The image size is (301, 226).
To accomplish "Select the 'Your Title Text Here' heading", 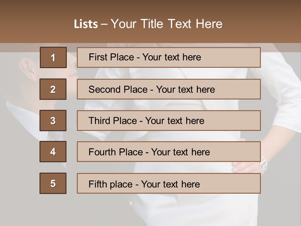I will tap(166, 24).
